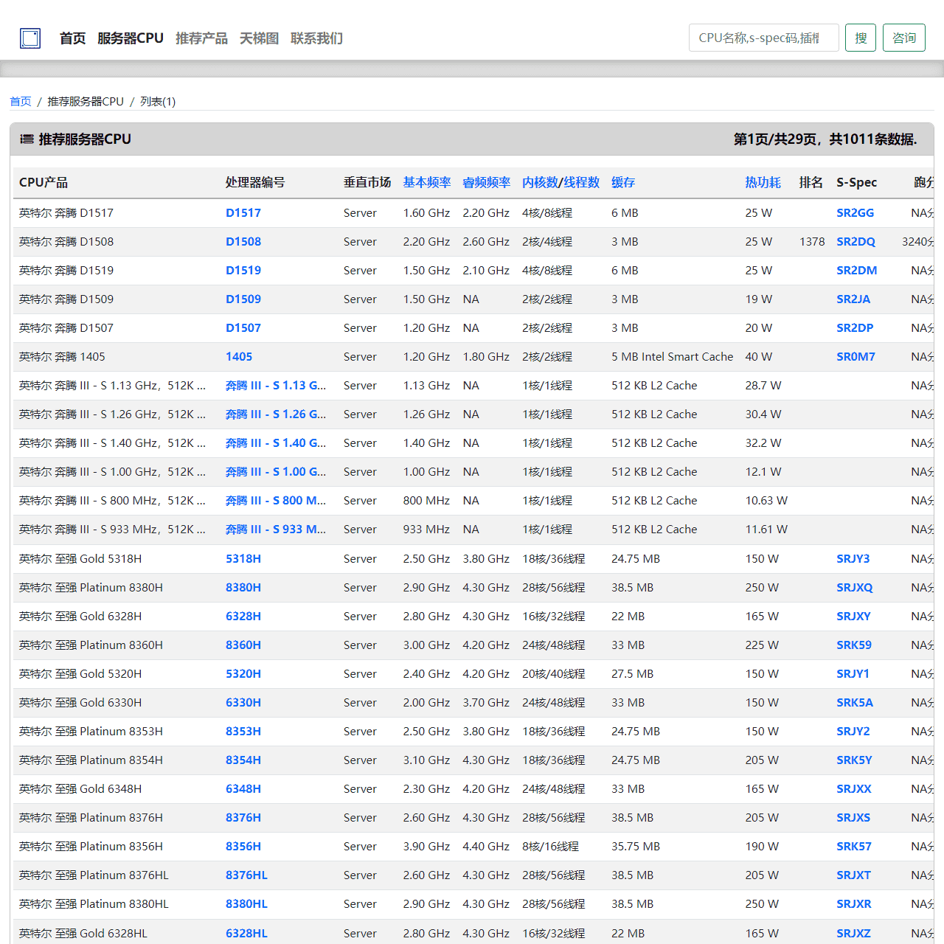
Task: Open the 天梯图 navigation item
Action: [x=259, y=38]
